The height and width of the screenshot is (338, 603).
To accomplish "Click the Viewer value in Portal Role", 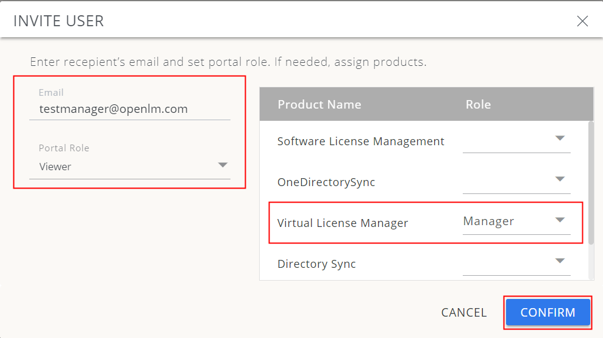I will click(x=55, y=167).
